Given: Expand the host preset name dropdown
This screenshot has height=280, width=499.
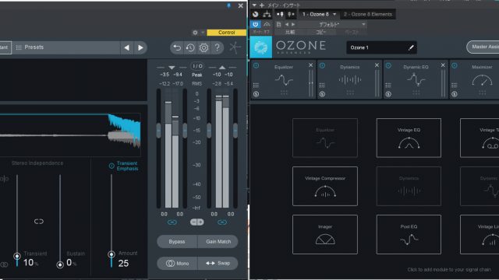Looking at the screenshot, I should 363,24.
